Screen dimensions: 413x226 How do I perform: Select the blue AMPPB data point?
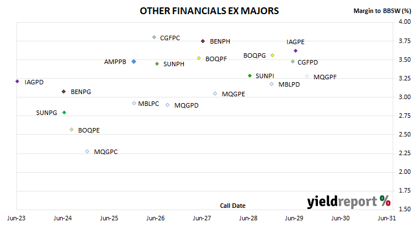(134, 61)
